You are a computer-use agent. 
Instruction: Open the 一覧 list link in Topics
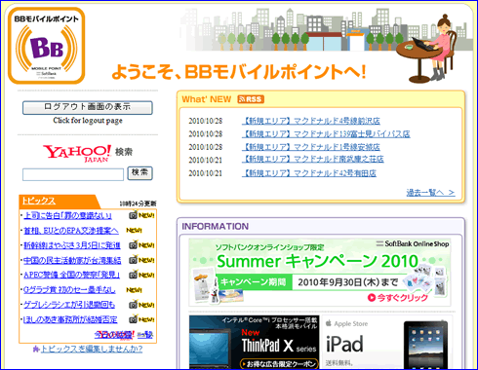144,334
